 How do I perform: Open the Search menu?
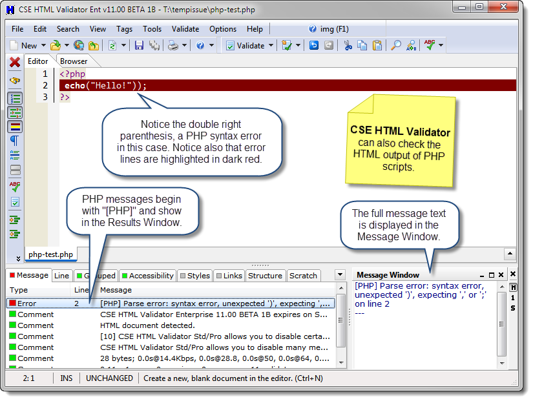tap(68, 29)
